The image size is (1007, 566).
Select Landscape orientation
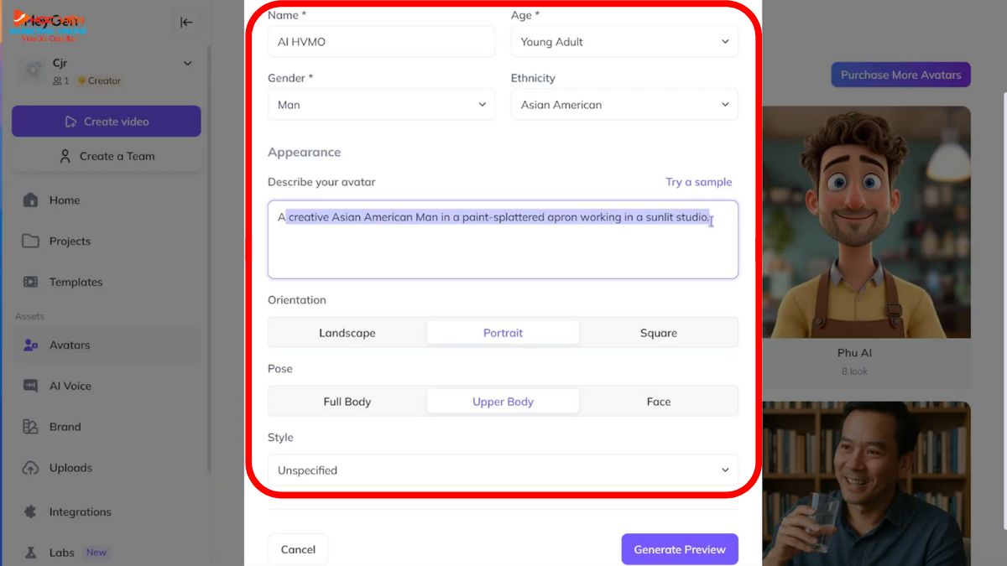click(x=347, y=333)
